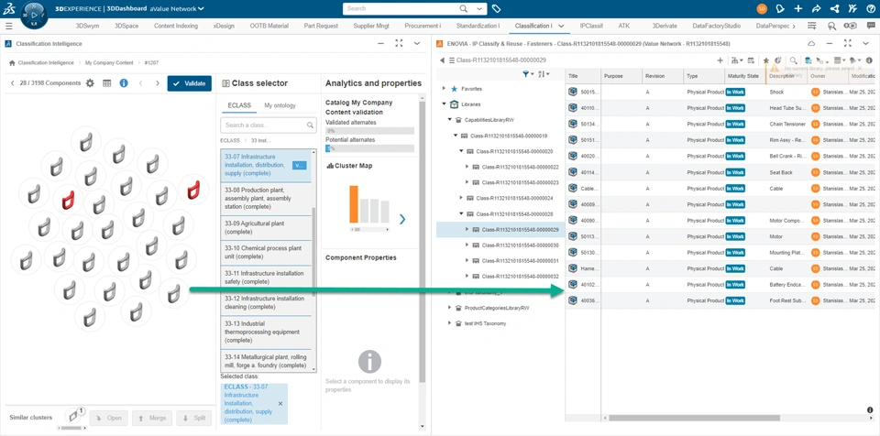880x436 pixels.
Task: Select the My ontology tab
Action: [x=280, y=105]
